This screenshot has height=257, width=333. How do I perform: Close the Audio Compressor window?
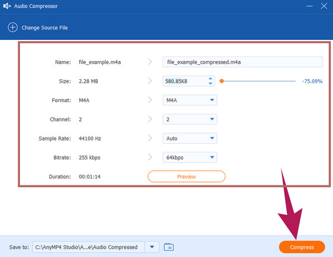[324, 6]
